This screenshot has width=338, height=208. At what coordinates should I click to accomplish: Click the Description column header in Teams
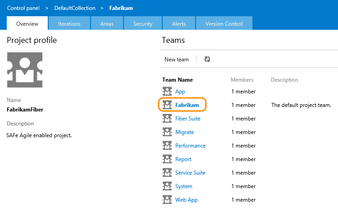pos(284,79)
